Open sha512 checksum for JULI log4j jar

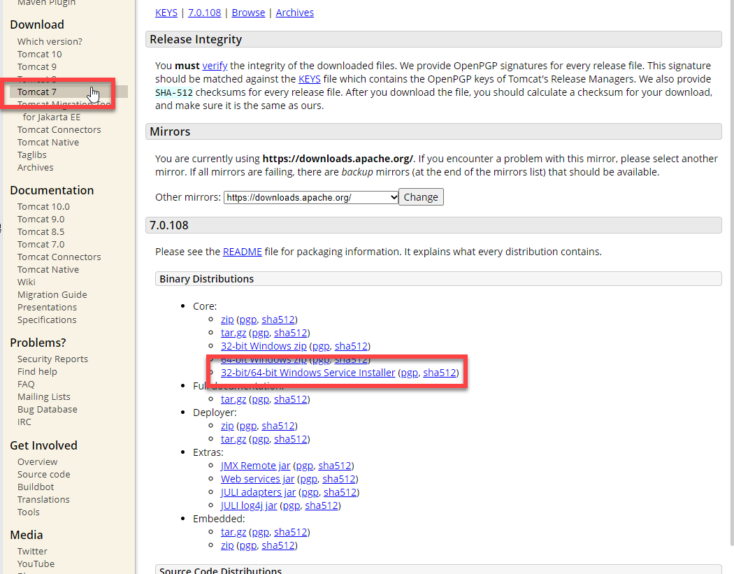click(321, 505)
